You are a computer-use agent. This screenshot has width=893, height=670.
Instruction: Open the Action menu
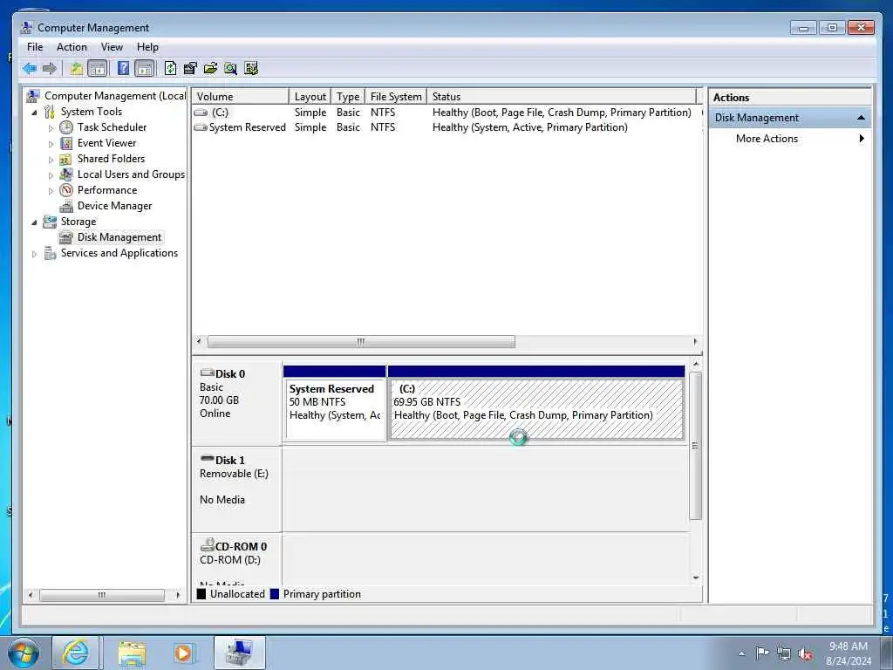[x=72, y=47]
